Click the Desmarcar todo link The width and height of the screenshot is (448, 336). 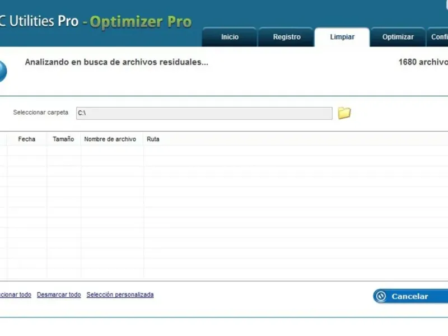[x=59, y=295]
